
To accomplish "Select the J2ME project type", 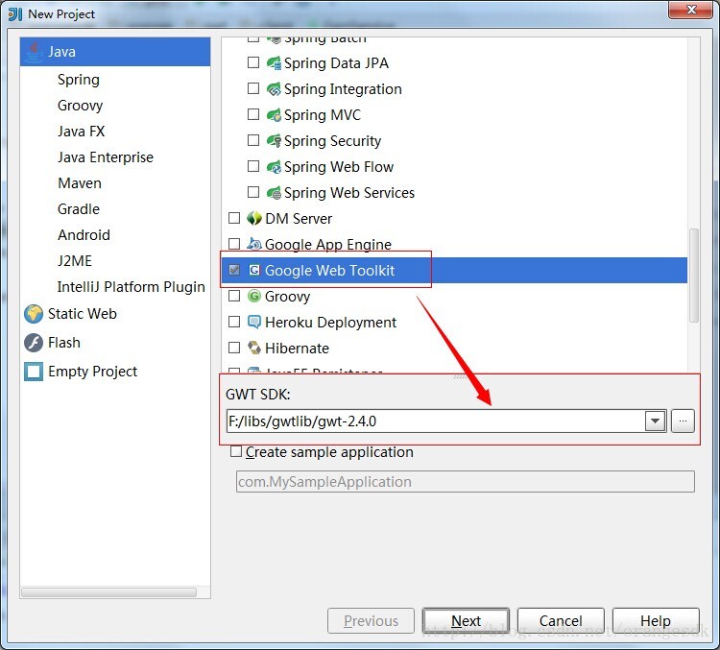I will [x=75, y=261].
